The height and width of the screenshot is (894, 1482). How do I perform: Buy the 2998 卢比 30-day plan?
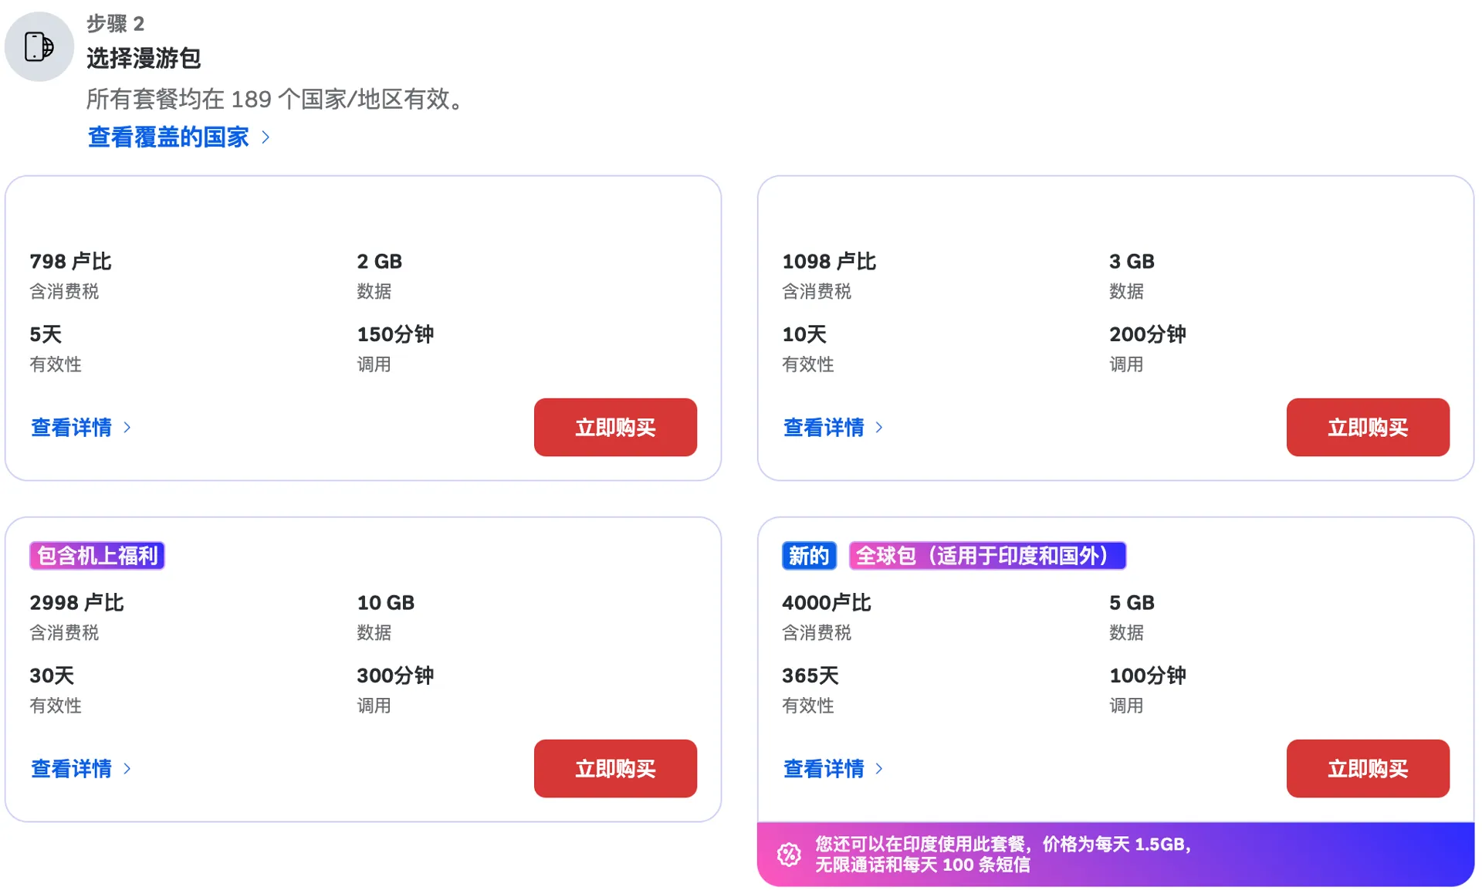[615, 768]
